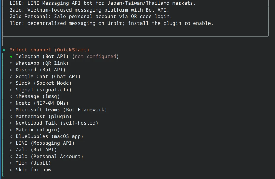Select Discord (Bot API) from the channel list

point(40,70)
